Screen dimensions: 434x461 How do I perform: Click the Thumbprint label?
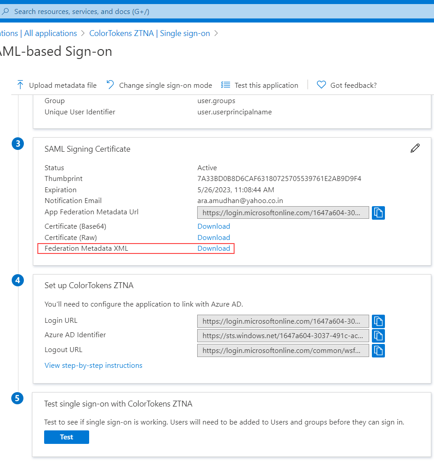[63, 179]
